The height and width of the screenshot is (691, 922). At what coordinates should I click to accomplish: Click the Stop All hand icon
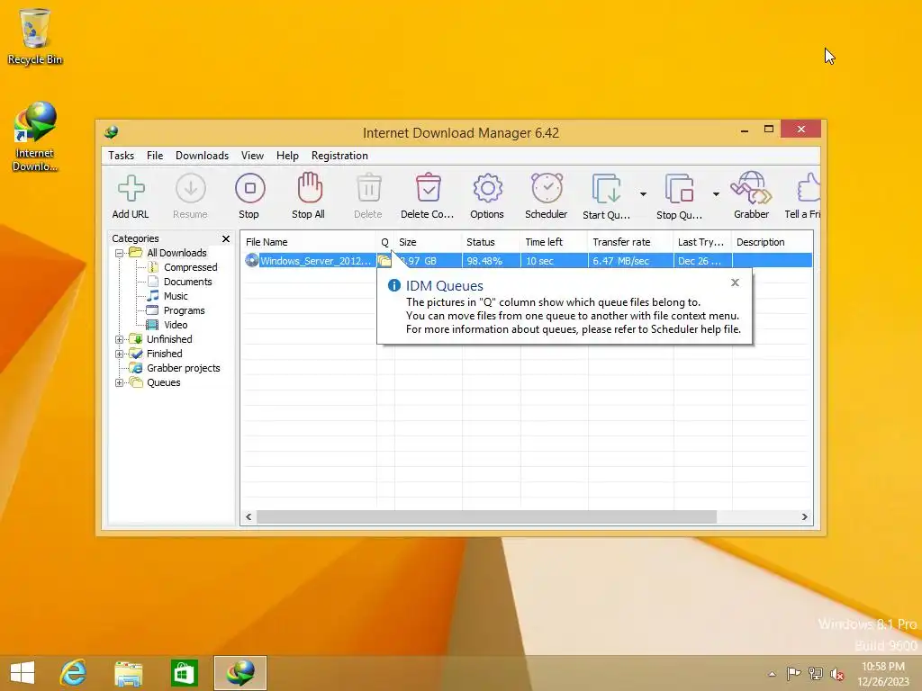click(x=310, y=188)
